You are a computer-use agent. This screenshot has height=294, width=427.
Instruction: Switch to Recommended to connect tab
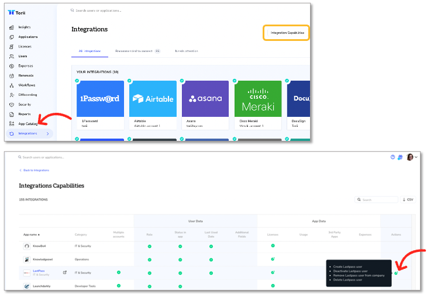(x=137, y=51)
